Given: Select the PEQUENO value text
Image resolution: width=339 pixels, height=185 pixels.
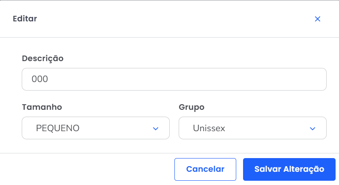Looking at the screenshot, I should tap(58, 128).
